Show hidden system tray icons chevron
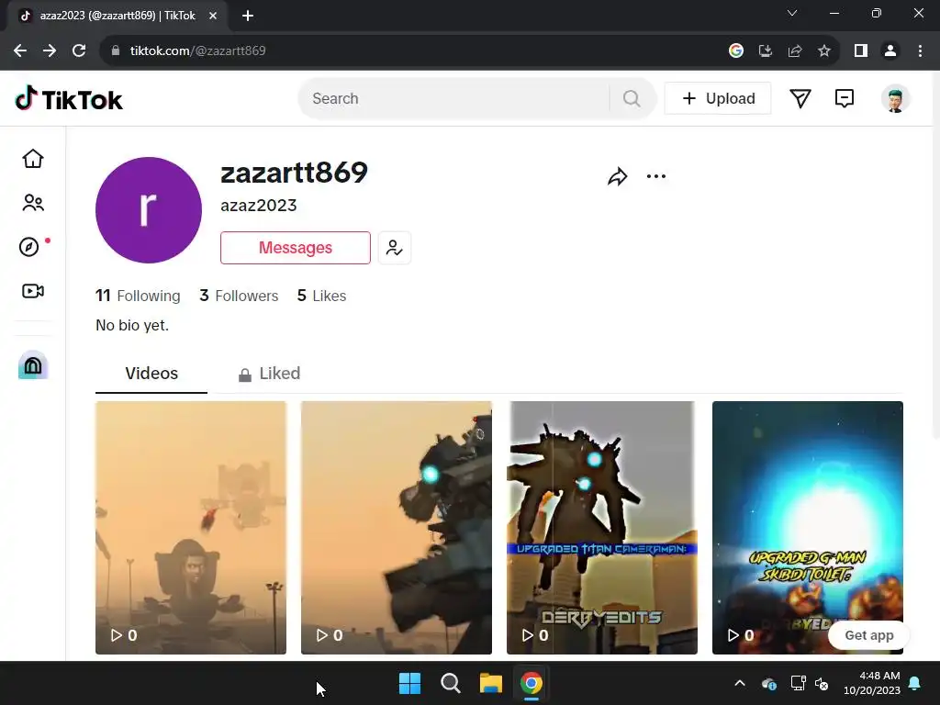940x705 pixels. pos(740,683)
